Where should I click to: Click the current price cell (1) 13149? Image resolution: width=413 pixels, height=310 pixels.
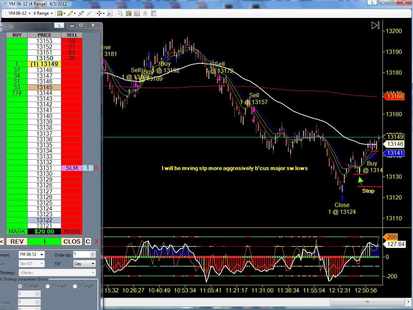[x=44, y=64]
